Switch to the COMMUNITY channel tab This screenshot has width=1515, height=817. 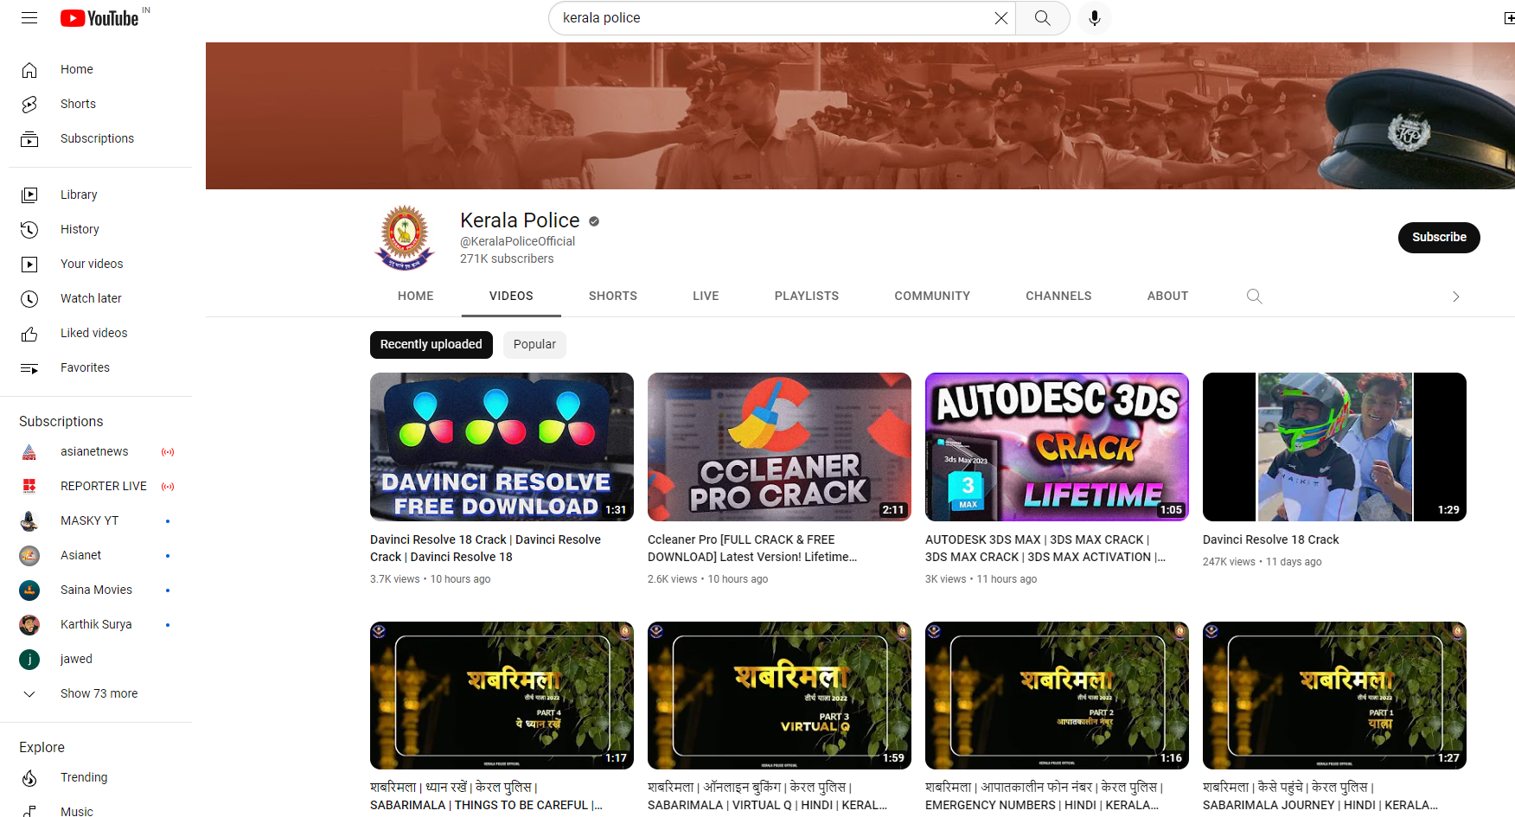pos(932,296)
